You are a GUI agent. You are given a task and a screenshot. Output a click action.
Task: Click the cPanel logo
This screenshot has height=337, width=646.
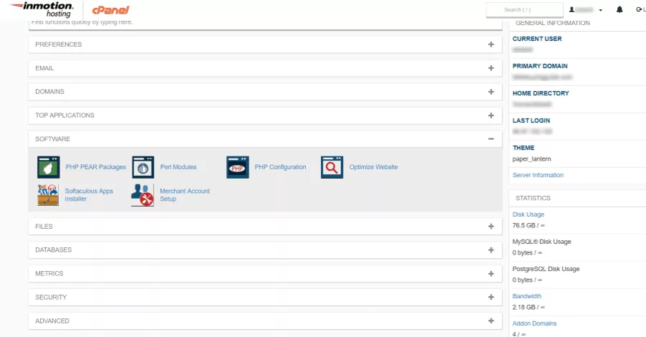tap(111, 10)
